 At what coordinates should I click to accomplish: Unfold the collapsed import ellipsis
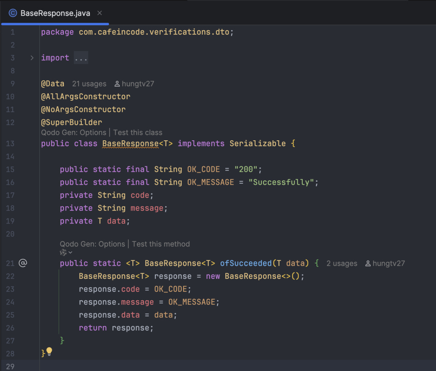point(81,58)
